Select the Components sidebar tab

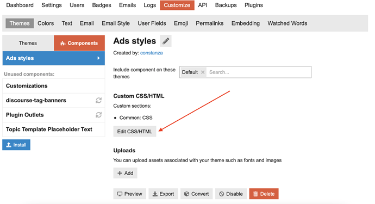pos(79,43)
